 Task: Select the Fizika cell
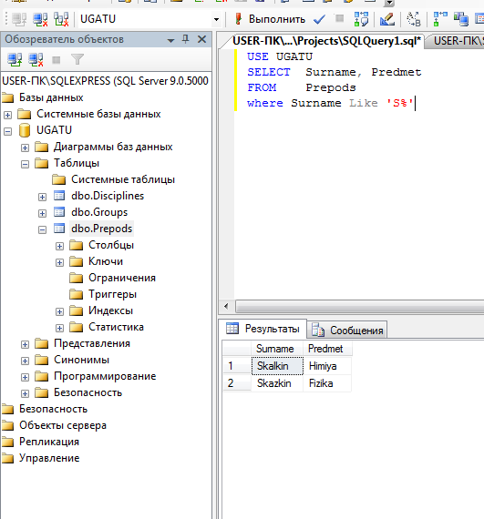(x=327, y=383)
